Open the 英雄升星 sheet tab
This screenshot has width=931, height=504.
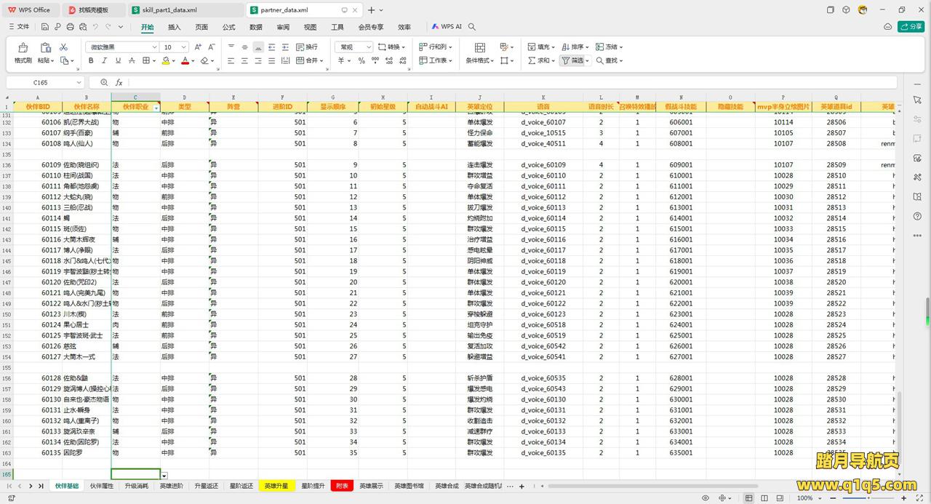(276, 486)
